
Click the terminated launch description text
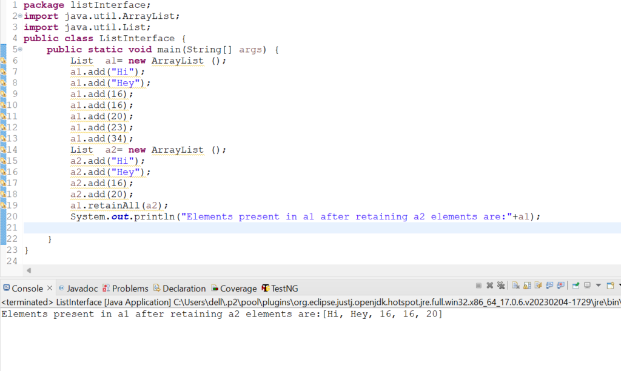coord(310,302)
